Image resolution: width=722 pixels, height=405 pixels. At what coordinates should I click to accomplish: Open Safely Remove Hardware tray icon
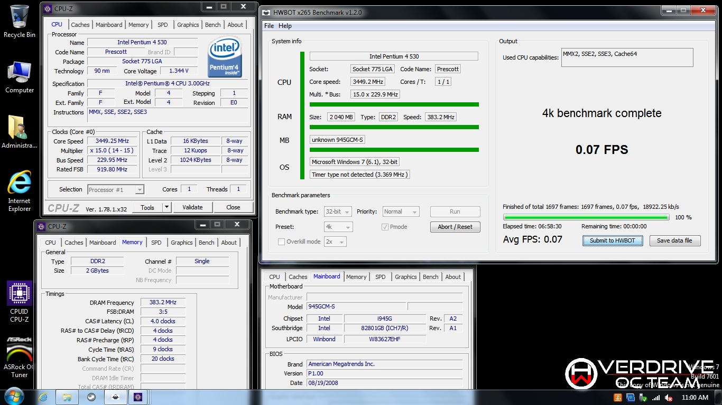[643, 398]
